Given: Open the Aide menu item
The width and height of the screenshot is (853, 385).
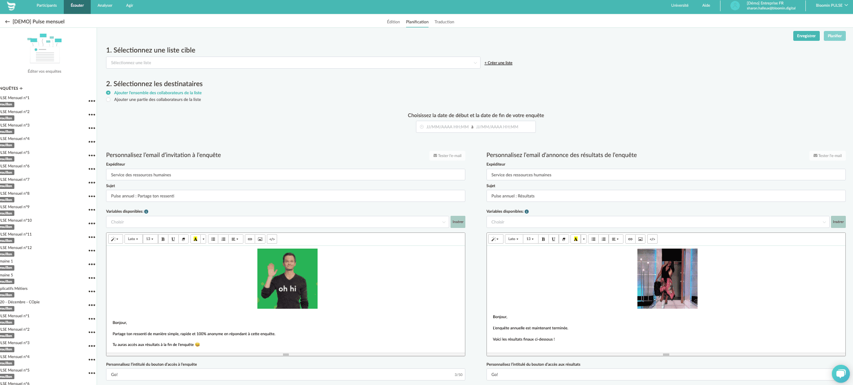Looking at the screenshot, I should click(x=706, y=6).
